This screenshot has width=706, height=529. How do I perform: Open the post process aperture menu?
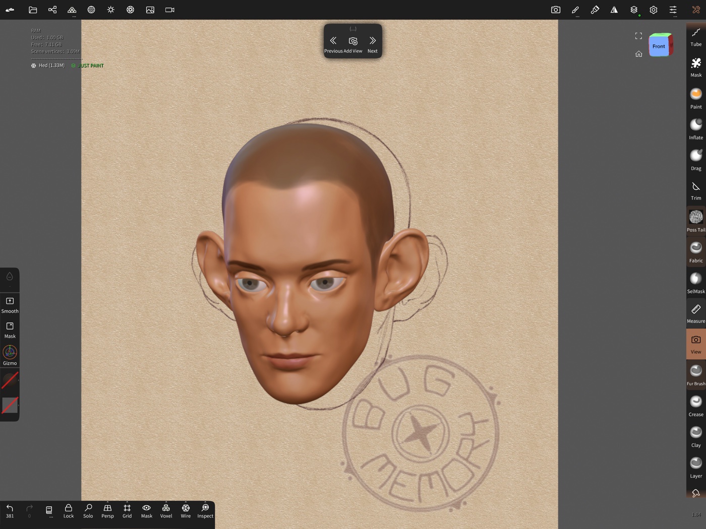pyautogui.click(x=131, y=10)
